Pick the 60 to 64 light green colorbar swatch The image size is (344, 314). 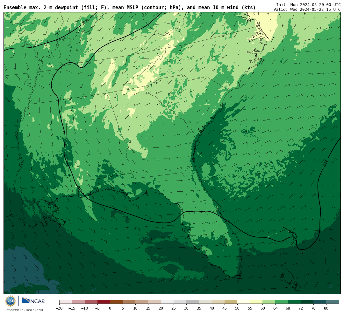pyautogui.click(x=269, y=302)
